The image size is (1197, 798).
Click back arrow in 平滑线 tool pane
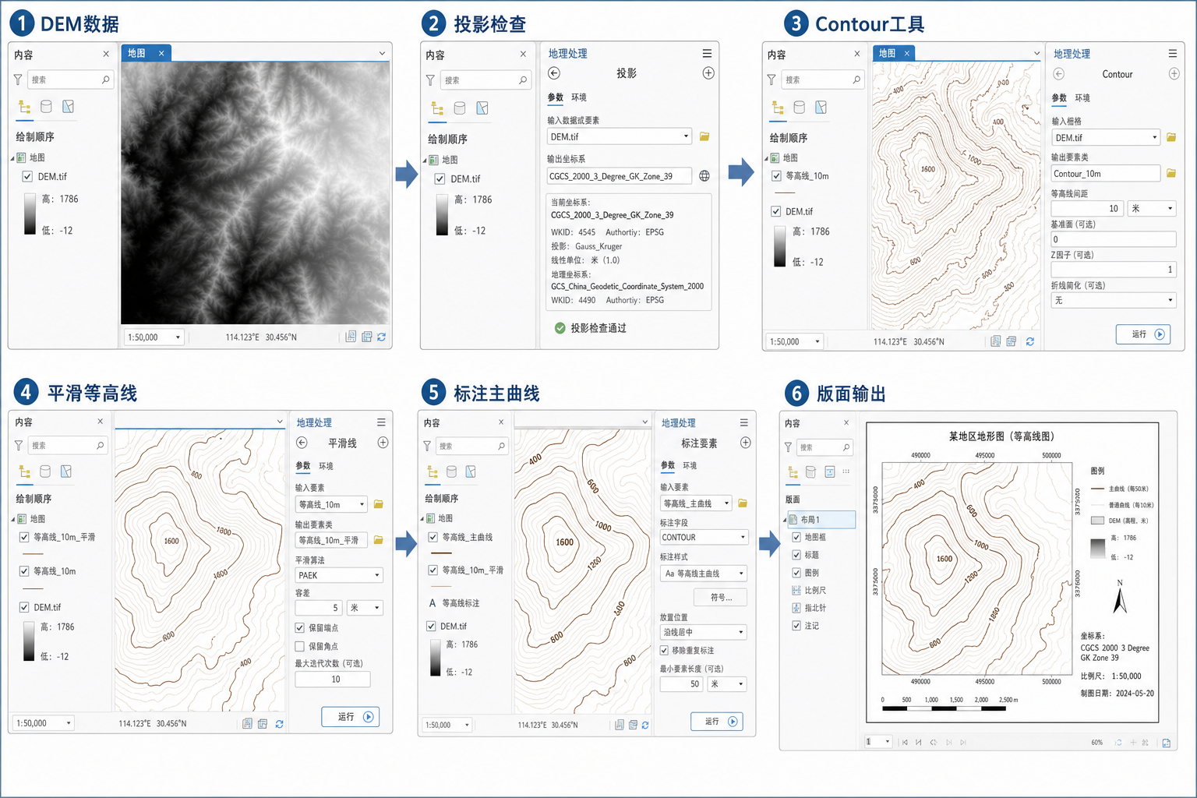click(x=302, y=443)
